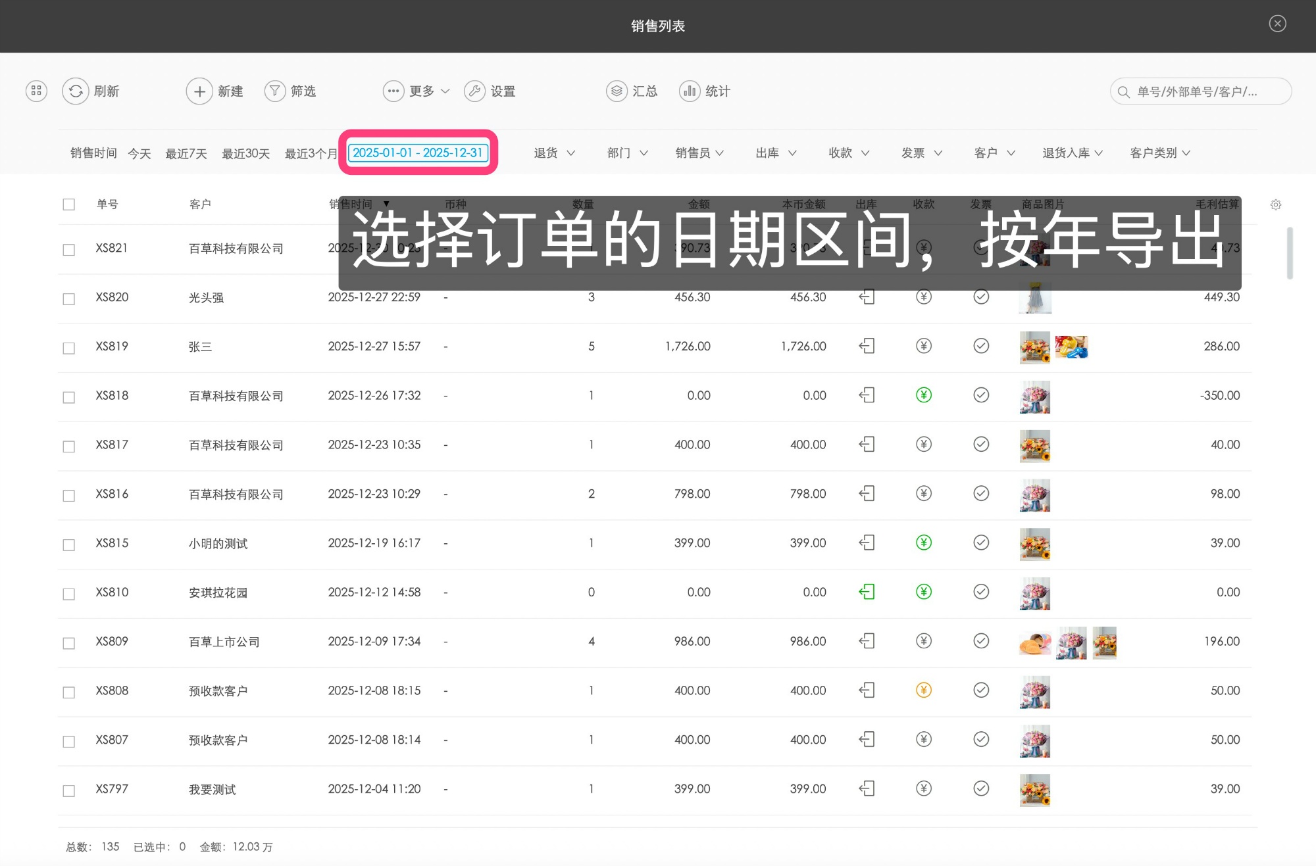Expand the 客户 filter dropdown
The image size is (1316, 866).
coord(995,153)
